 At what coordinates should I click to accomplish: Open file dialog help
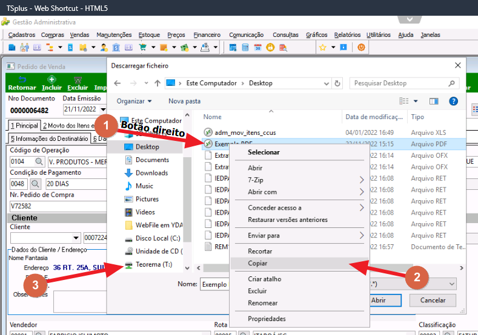coord(453,101)
